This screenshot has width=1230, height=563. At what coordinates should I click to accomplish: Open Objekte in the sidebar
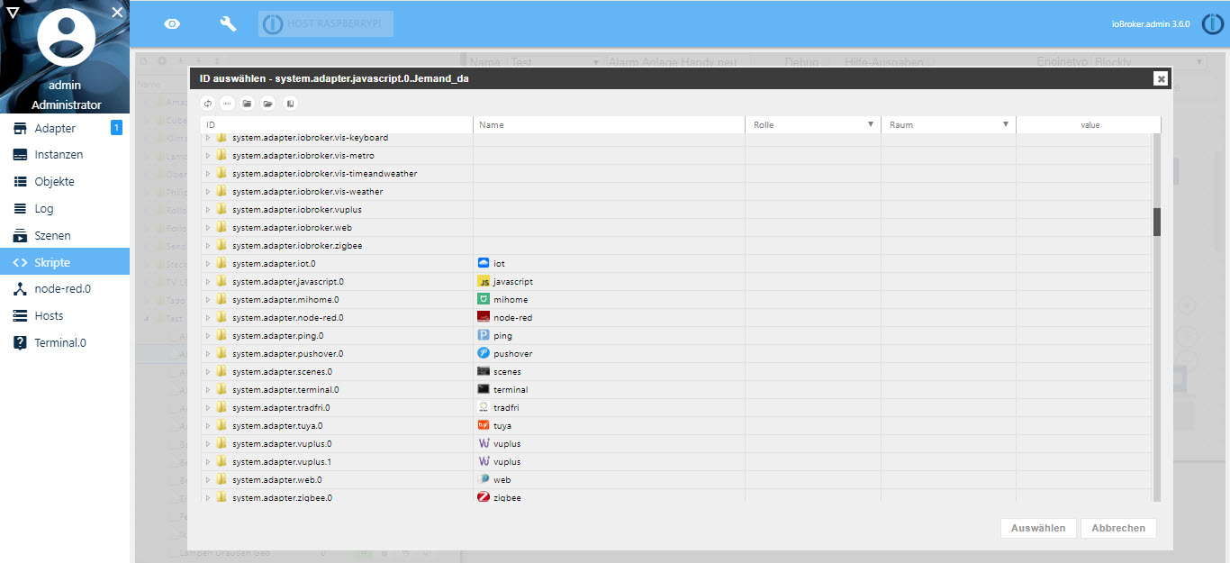pos(65,182)
